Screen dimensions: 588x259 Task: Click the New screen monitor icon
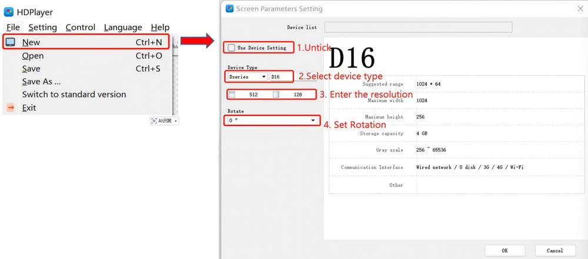tap(10, 42)
